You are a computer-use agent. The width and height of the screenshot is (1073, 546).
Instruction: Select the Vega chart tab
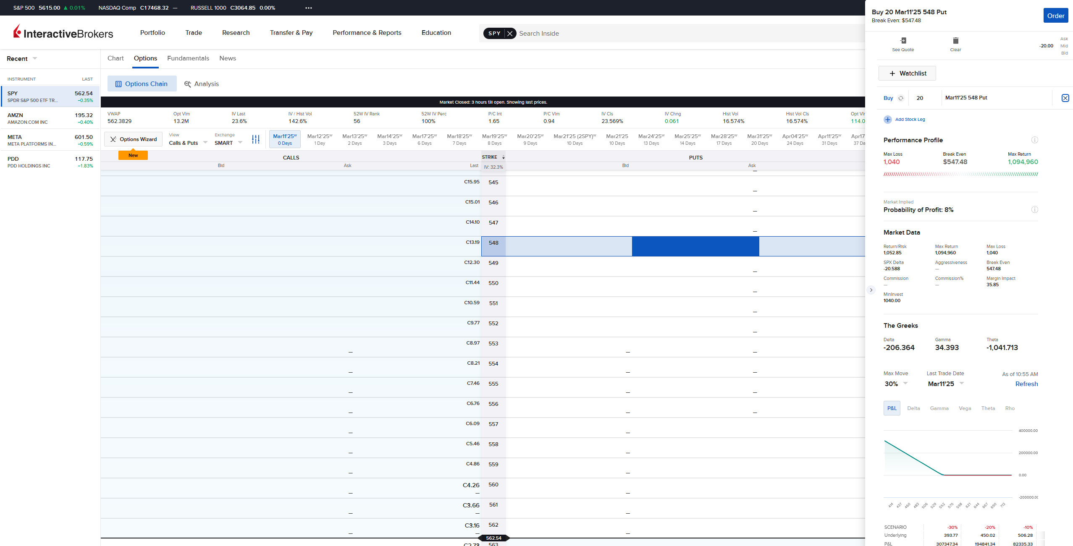click(x=965, y=408)
